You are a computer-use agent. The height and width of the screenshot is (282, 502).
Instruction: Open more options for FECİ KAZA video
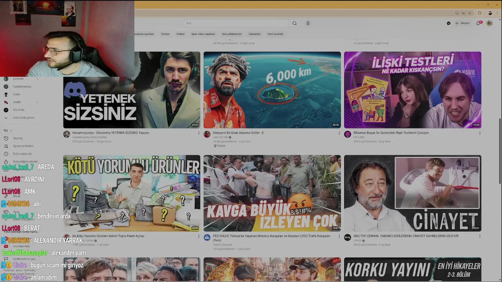tap(339, 237)
